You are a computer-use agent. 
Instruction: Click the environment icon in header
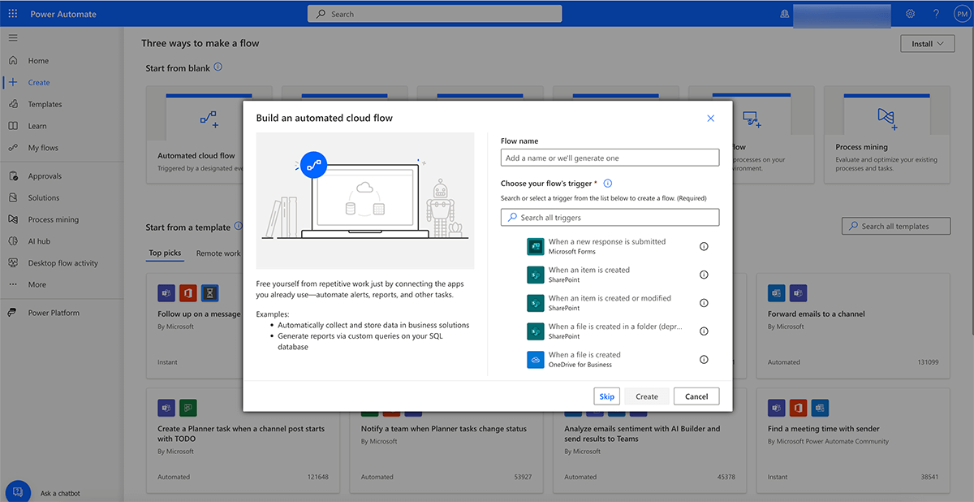(x=784, y=14)
